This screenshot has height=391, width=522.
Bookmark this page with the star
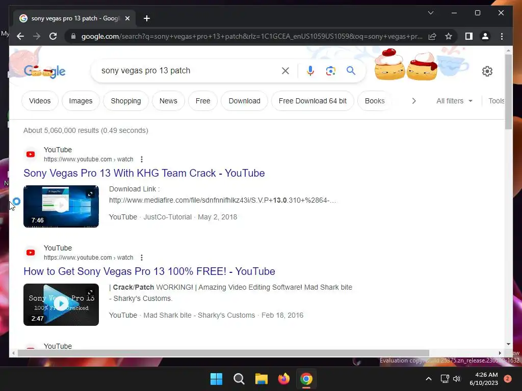point(449,36)
